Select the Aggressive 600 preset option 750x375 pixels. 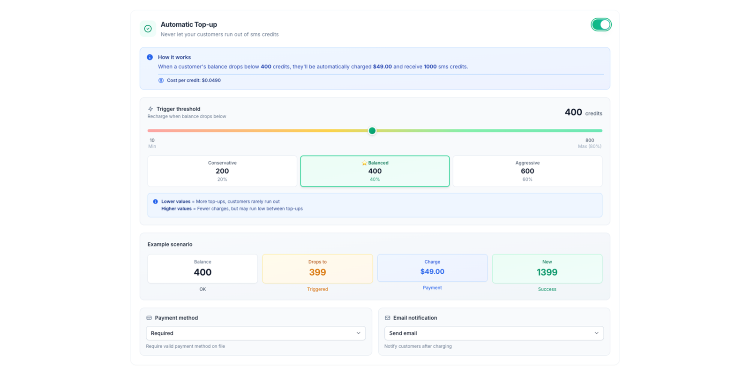527,171
